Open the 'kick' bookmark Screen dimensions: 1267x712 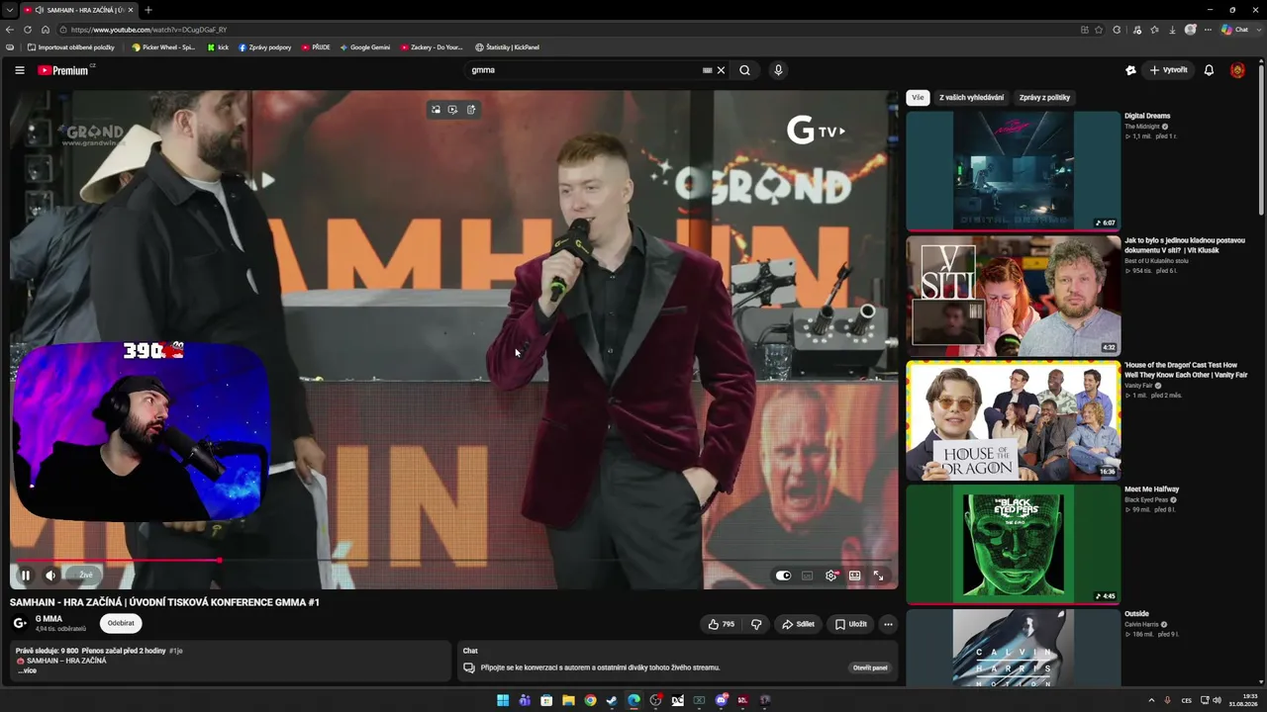(x=218, y=47)
